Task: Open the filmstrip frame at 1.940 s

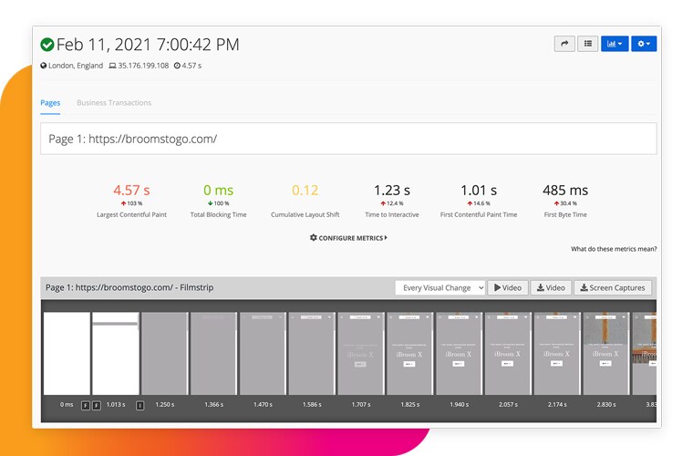Action: point(460,354)
